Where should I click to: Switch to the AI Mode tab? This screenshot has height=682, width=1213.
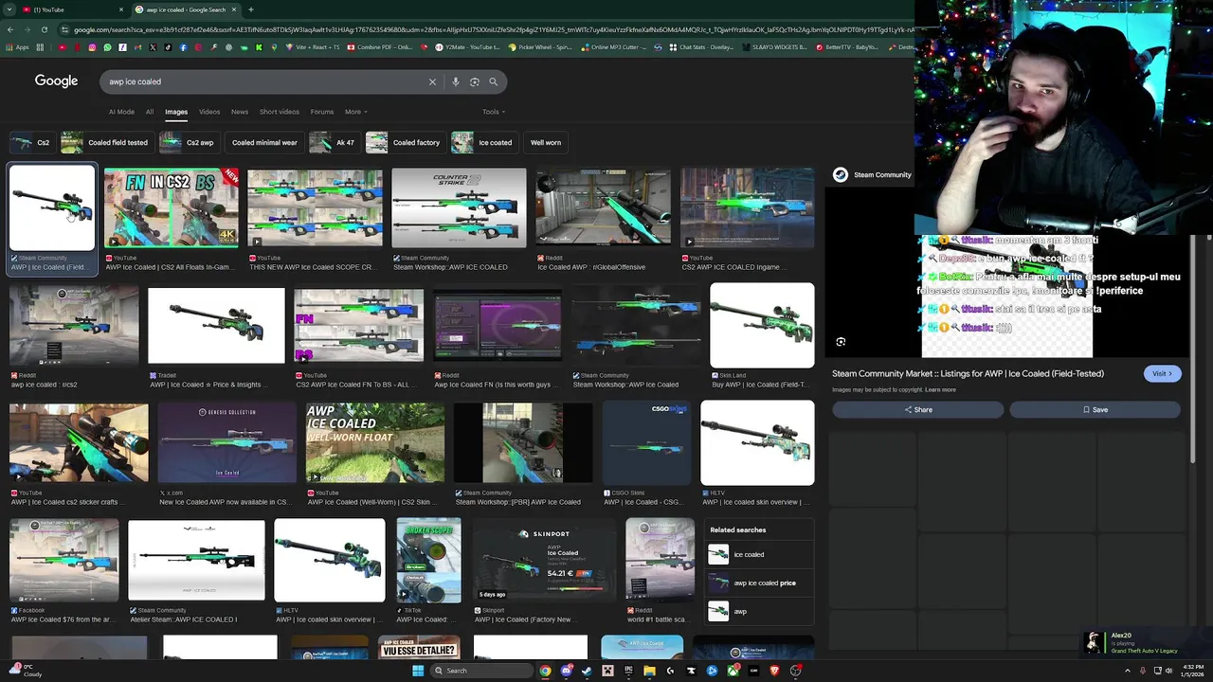click(x=121, y=112)
